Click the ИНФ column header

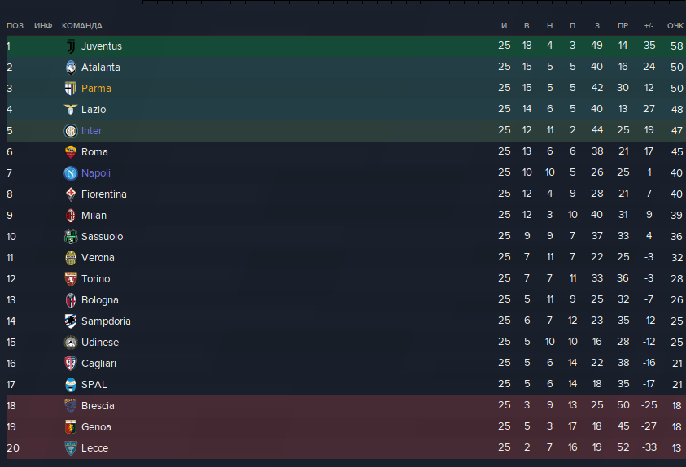coord(43,26)
